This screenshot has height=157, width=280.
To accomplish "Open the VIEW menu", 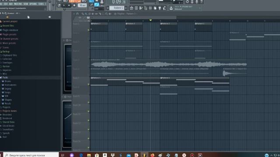I will 26,4.
